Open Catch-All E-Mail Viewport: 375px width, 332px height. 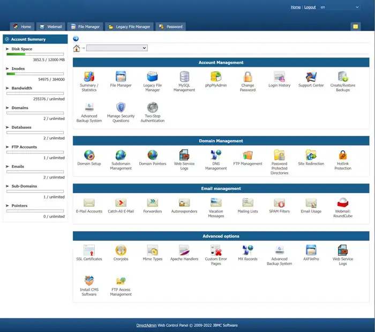[x=121, y=205]
